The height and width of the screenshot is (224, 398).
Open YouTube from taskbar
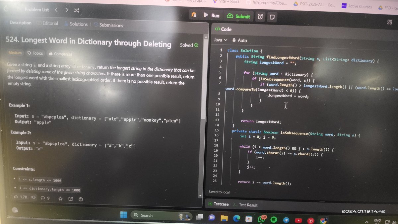click(x=298, y=220)
